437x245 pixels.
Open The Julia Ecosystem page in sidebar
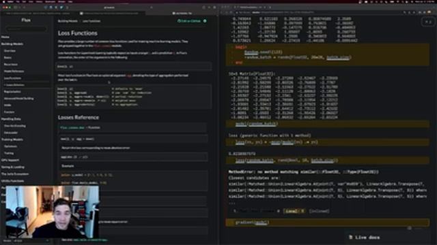15,174
